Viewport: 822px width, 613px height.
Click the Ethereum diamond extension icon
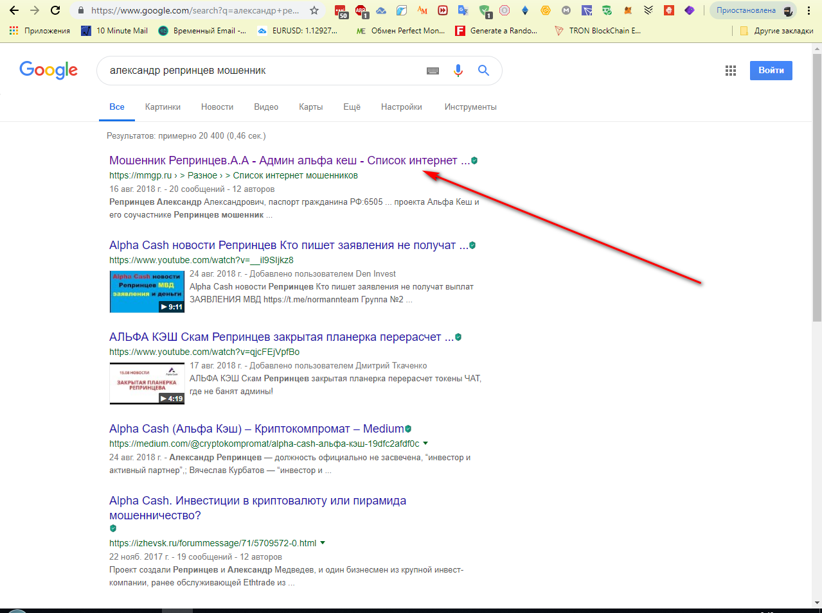(x=525, y=10)
